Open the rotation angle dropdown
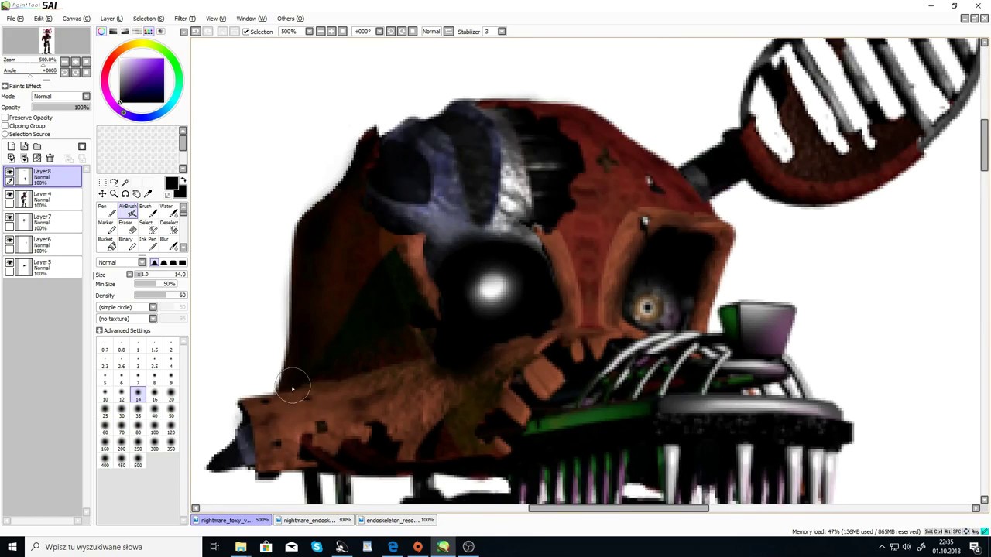991x557 pixels. 379,32
